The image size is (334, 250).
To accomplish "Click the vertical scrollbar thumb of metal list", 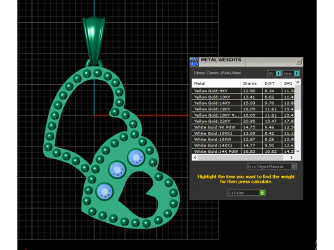I will click(x=298, y=97).
